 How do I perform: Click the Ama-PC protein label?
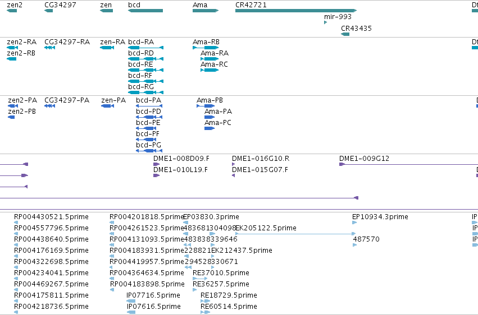coord(218,123)
